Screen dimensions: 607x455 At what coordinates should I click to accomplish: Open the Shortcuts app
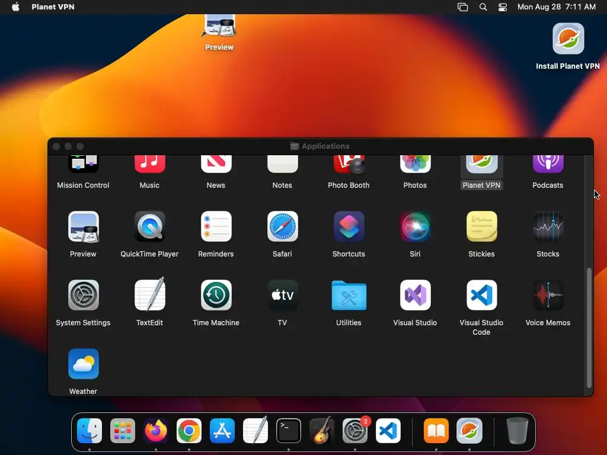coord(349,227)
